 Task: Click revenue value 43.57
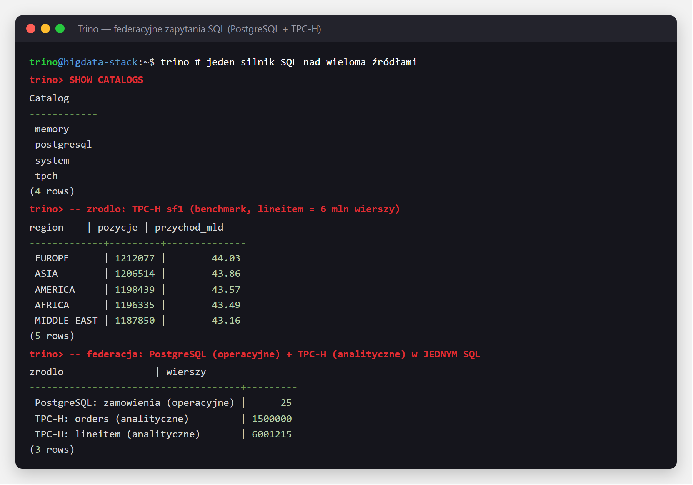point(226,290)
